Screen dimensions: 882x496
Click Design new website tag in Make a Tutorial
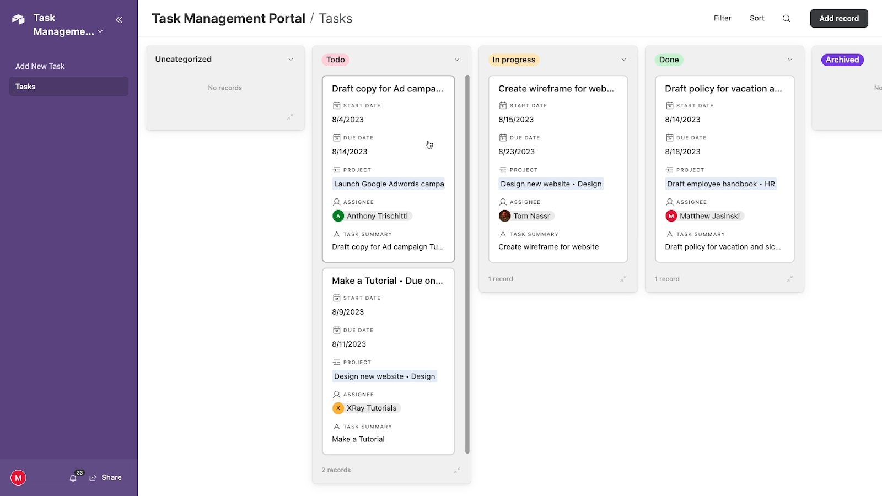[385, 376]
